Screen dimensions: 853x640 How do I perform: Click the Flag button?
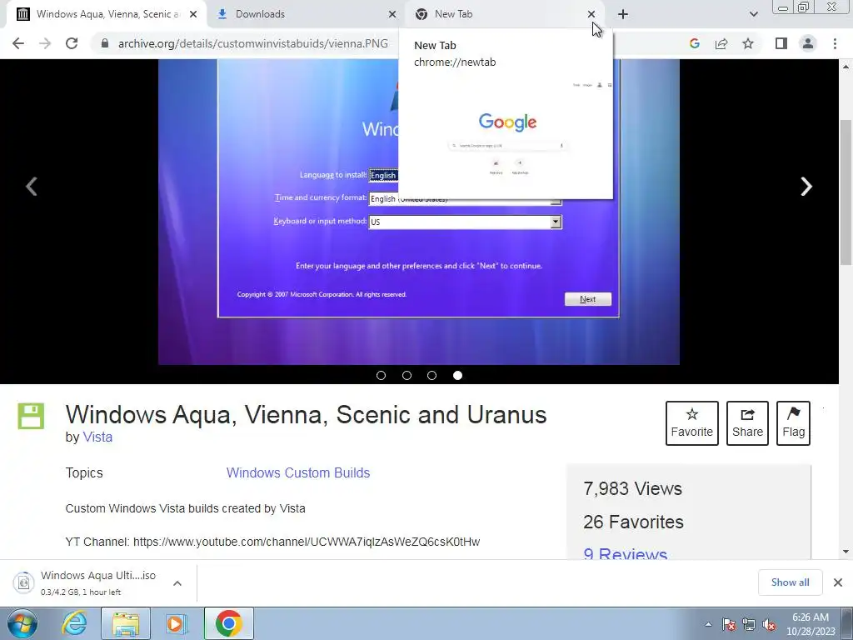coord(793,423)
